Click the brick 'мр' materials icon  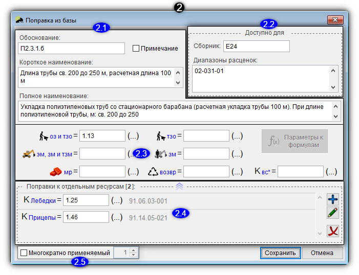(56, 172)
